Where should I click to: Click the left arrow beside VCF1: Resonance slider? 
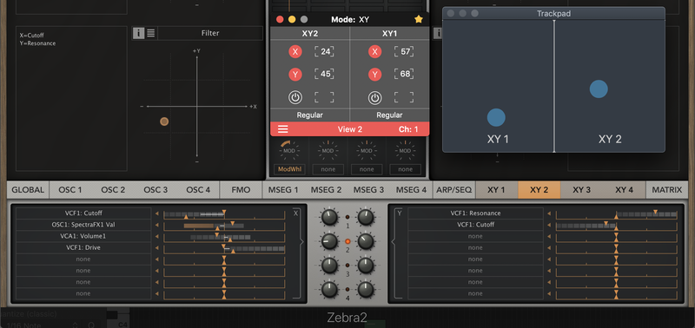click(x=549, y=213)
